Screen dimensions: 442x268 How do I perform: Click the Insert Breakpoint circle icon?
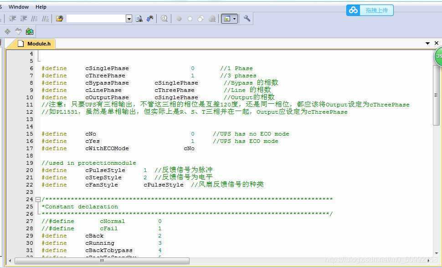(179, 19)
